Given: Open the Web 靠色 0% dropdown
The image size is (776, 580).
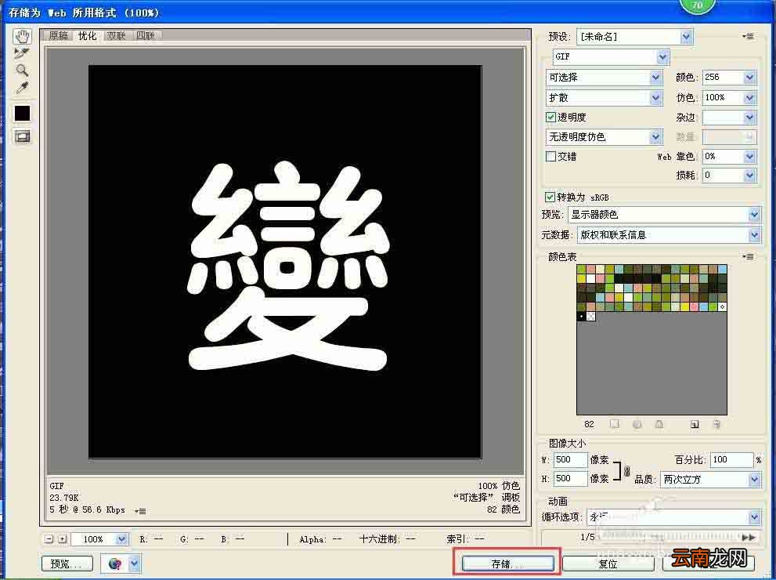Looking at the screenshot, I should point(730,157).
